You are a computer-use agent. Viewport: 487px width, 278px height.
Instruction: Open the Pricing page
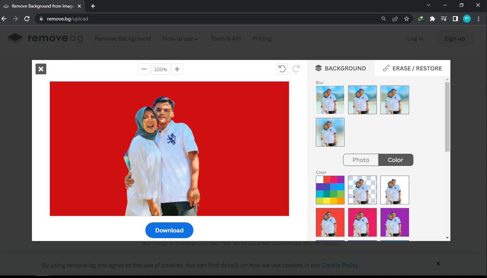click(262, 38)
